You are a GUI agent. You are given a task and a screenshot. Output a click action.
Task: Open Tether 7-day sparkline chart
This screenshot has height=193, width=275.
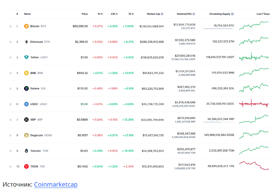click(254, 57)
